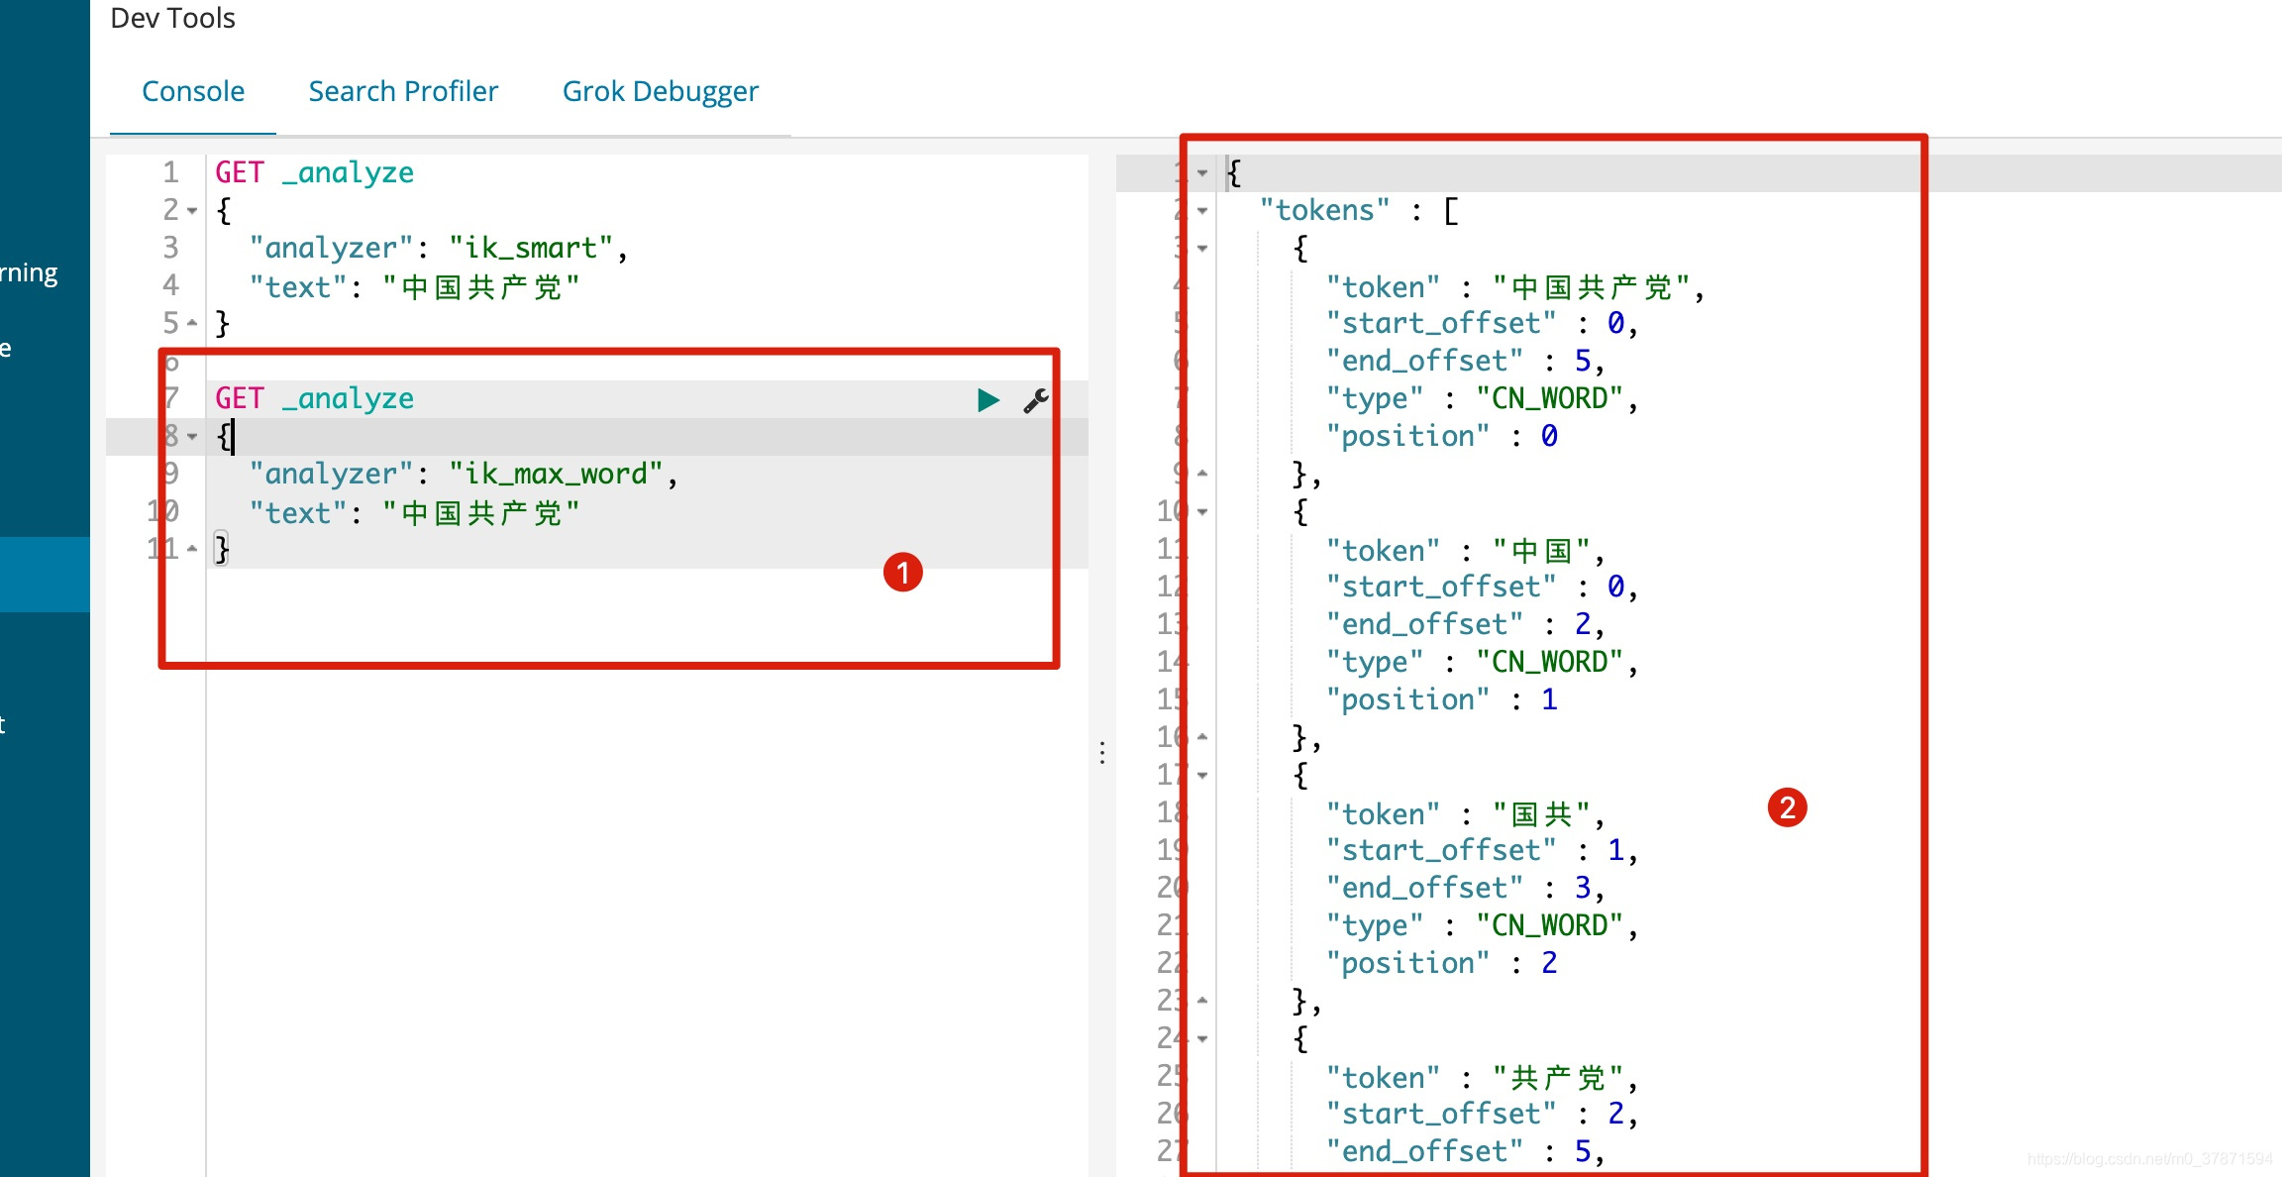2282x1177 pixels.
Task: Collapse request body at editor line 8
Action: 192,437
